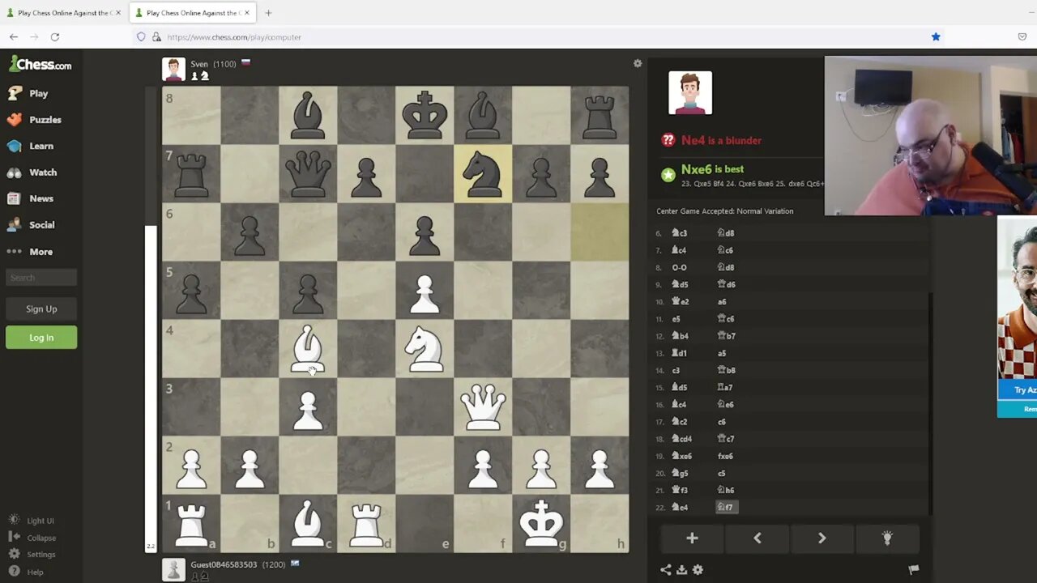
Task: Select the white king on g1
Action: point(541,523)
